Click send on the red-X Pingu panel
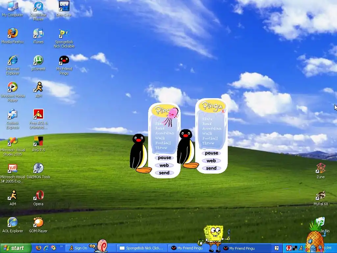 [x=211, y=168]
